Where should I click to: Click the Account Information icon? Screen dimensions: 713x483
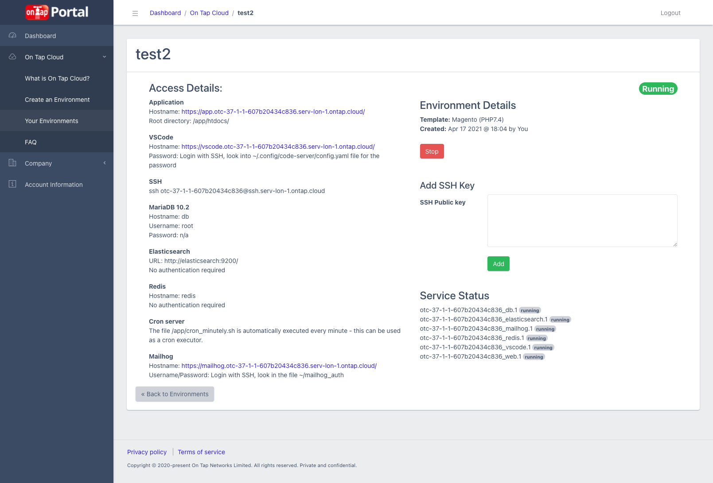tap(12, 184)
